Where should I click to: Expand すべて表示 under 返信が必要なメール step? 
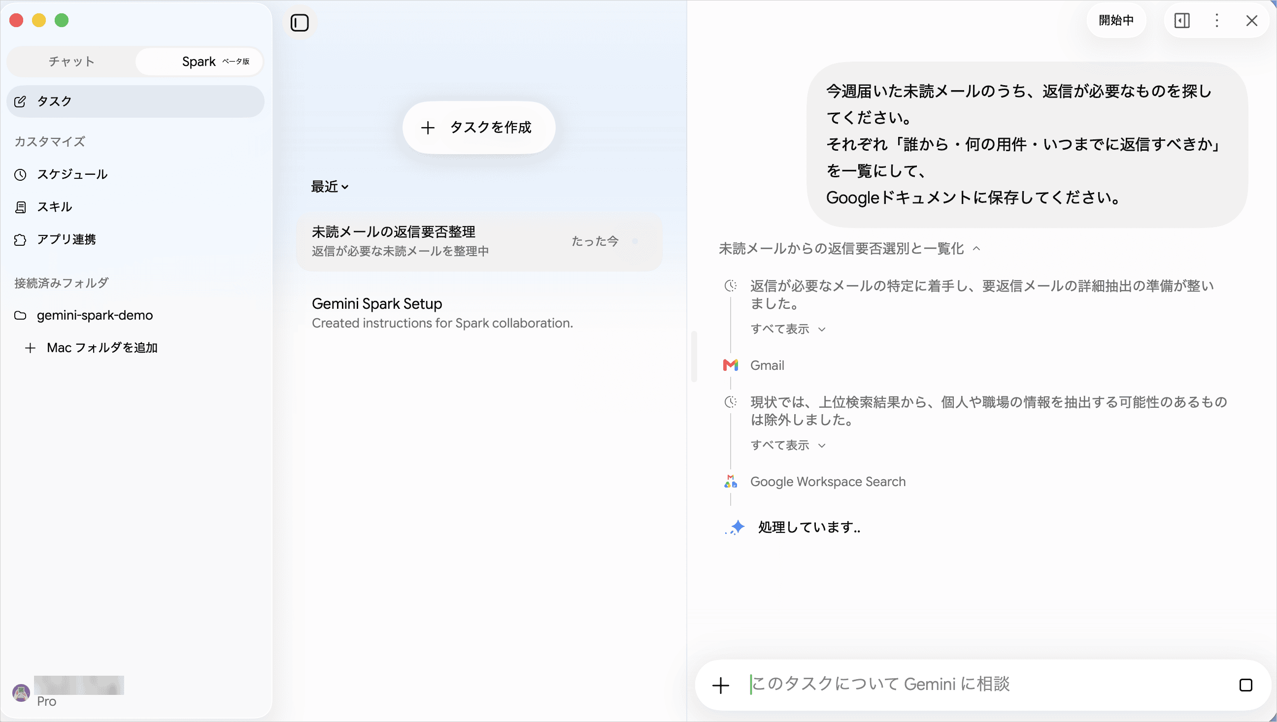click(788, 329)
